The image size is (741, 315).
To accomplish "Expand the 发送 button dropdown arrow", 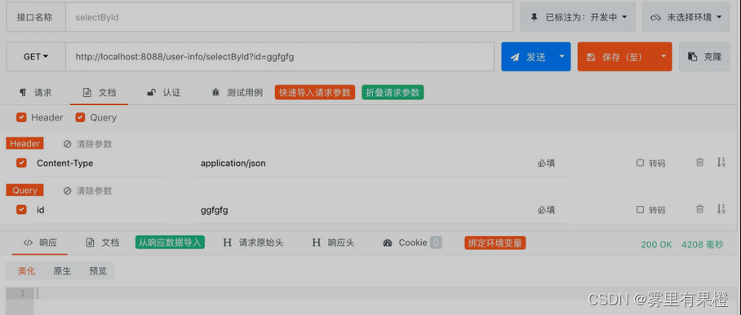I will [x=562, y=57].
